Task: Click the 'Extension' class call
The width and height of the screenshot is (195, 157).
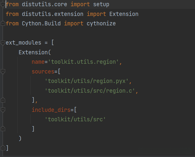Action: [33, 52]
